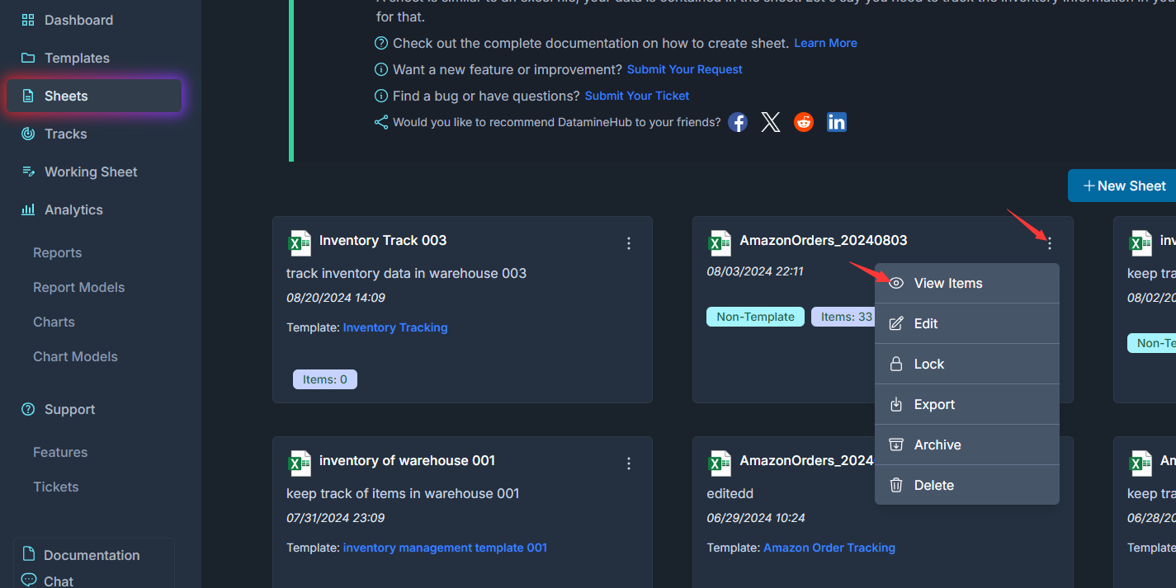Open options menu for Inventory Track 003

pos(629,243)
